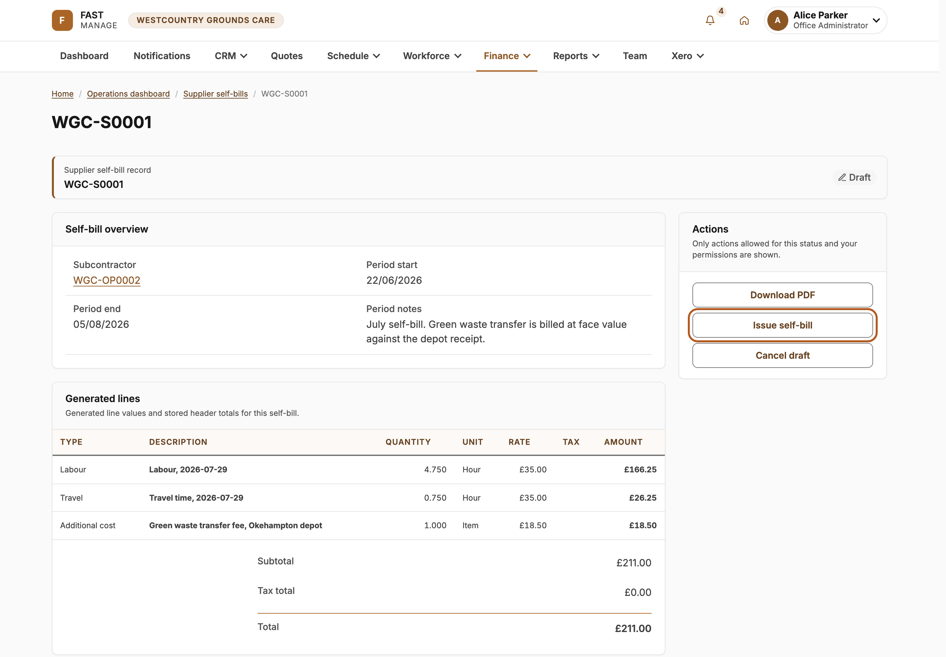Click the £166.25 amount cell

click(640, 469)
